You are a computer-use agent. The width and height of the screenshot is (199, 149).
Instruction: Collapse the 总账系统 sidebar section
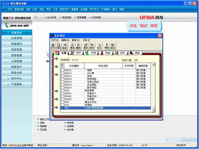pyautogui.click(x=17, y=33)
